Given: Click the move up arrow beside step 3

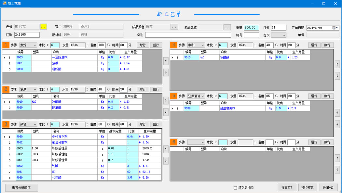Looking at the screenshot, I should click(166, 149).
